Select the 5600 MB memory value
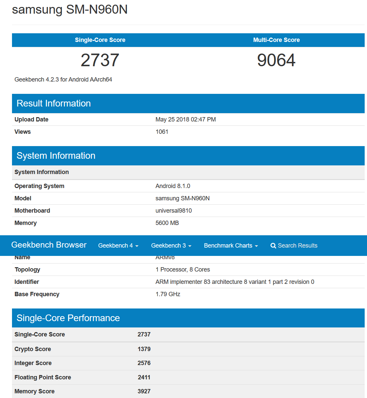Image resolution: width=367 pixels, height=398 pixels. [167, 223]
